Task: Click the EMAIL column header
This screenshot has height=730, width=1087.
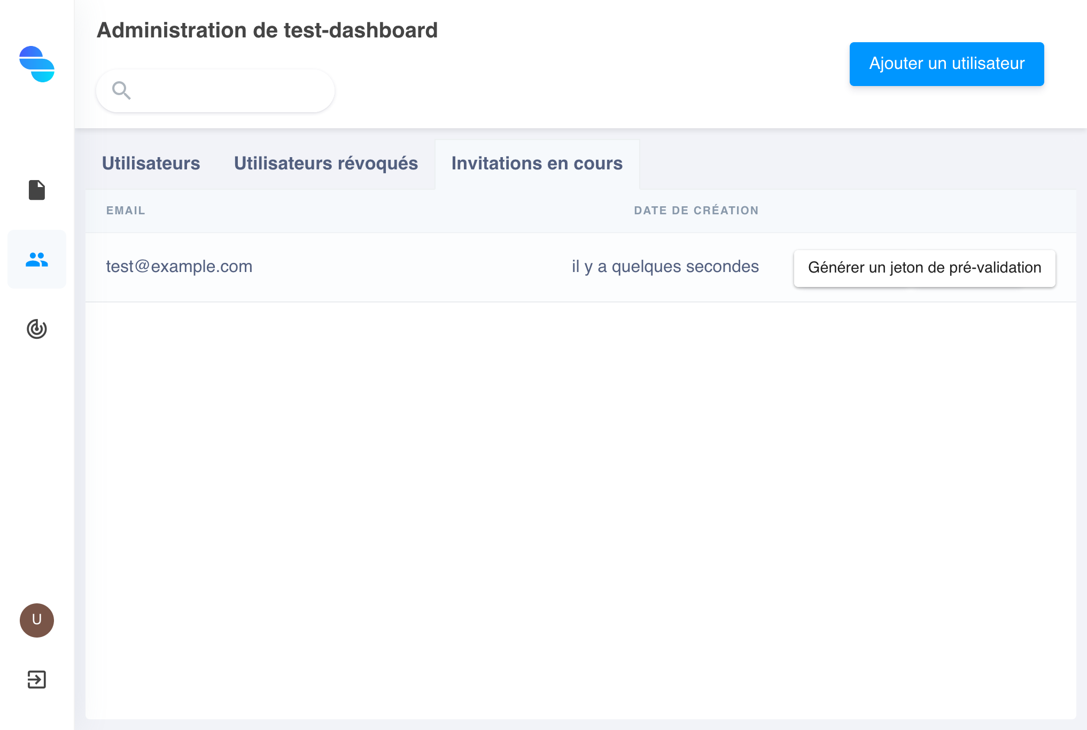Action: (126, 211)
